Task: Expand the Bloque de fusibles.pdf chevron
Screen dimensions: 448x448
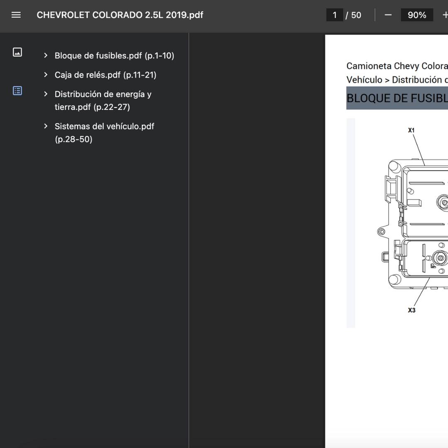Action: pyautogui.click(x=46, y=55)
